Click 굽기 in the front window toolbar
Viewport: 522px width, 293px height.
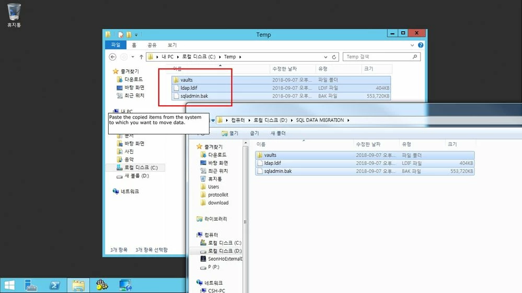pos(254,133)
